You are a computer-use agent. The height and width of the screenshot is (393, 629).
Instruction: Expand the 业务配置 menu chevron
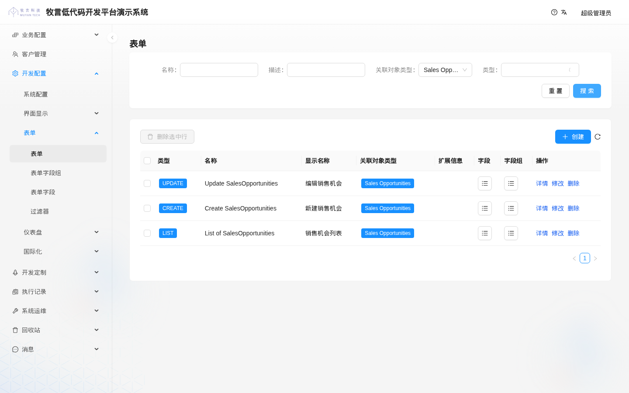click(x=97, y=35)
